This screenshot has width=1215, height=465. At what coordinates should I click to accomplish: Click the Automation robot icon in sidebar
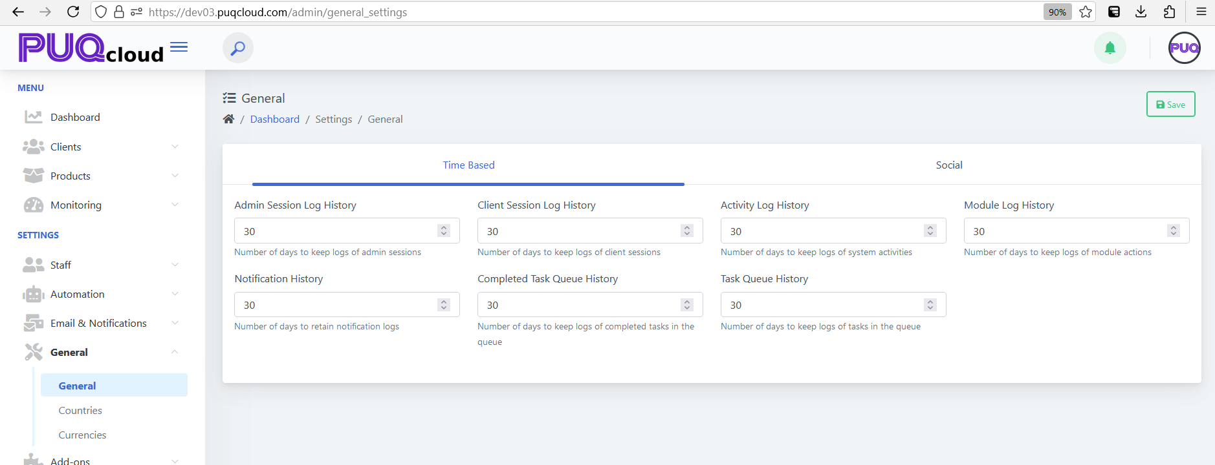pos(34,294)
